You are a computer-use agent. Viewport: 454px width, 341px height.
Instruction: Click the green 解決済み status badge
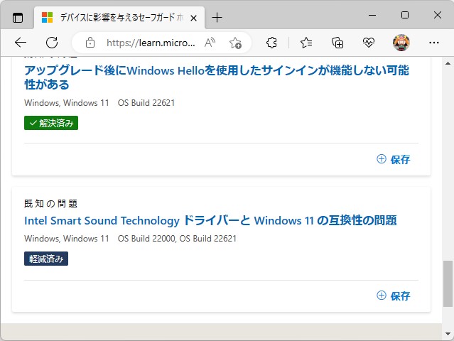coord(51,123)
